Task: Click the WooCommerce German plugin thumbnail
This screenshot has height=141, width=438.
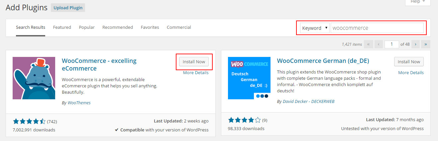Action: pyautogui.click(x=249, y=78)
